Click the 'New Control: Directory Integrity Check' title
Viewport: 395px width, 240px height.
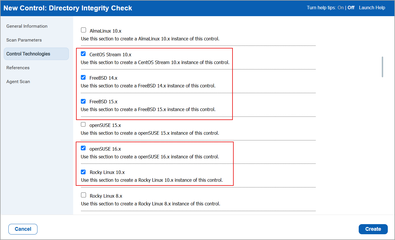[68, 8]
